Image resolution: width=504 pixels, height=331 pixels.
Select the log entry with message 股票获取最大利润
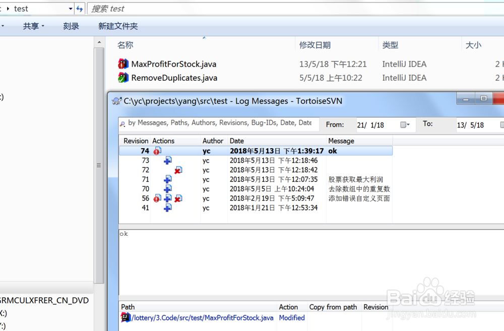click(256, 179)
